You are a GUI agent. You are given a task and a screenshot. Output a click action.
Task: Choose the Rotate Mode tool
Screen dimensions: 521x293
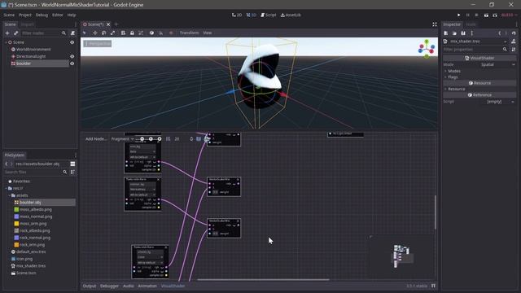tap(103, 33)
